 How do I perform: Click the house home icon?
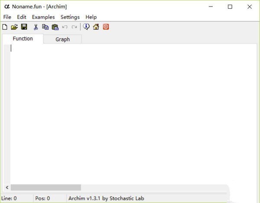(96, 27)
